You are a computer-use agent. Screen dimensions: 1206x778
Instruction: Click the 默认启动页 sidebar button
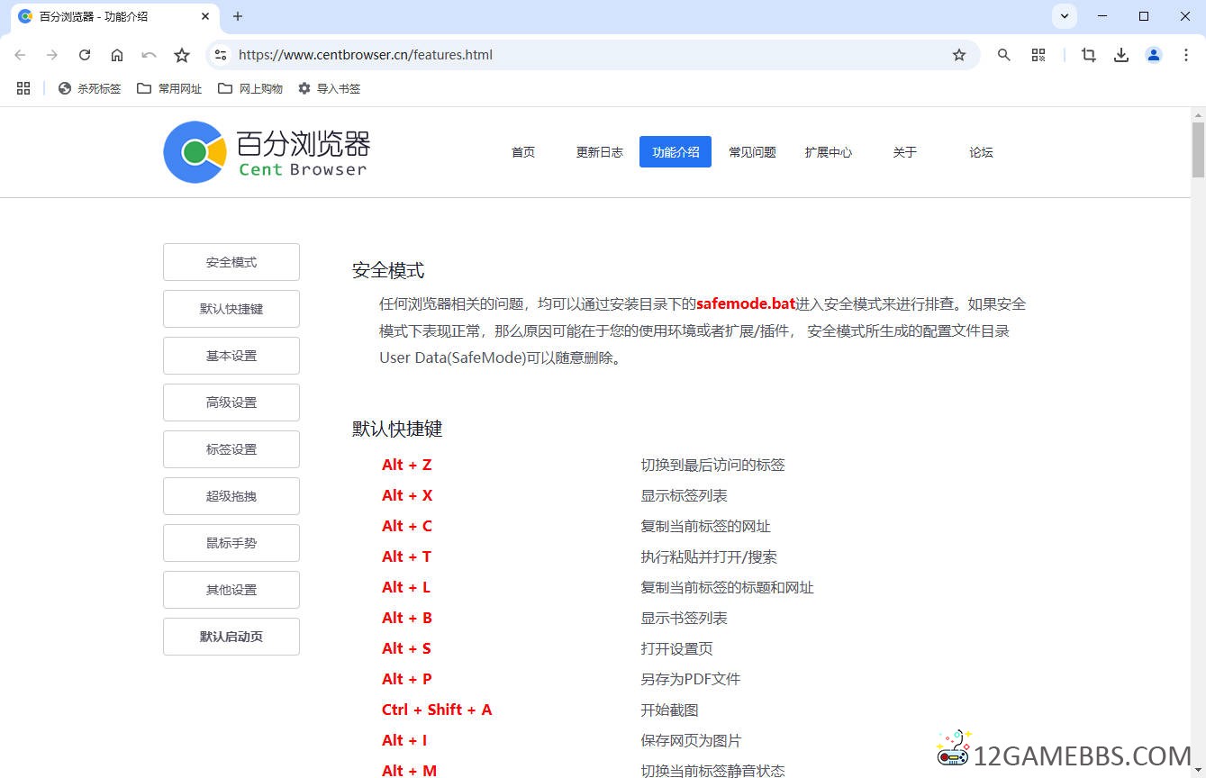[231, 637]
